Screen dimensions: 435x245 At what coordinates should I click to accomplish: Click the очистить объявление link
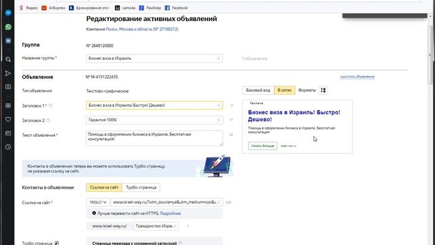[358, 77]
